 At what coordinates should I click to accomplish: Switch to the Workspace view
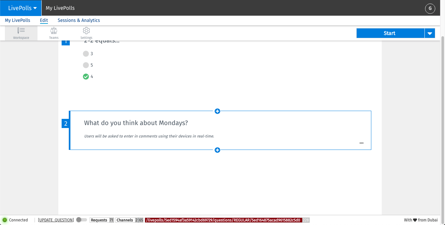tap(21, 33)
